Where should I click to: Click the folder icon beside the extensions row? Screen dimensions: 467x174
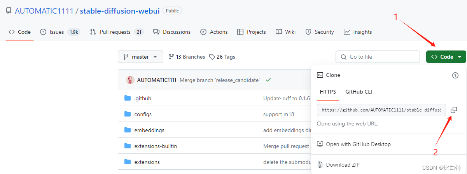128,162
